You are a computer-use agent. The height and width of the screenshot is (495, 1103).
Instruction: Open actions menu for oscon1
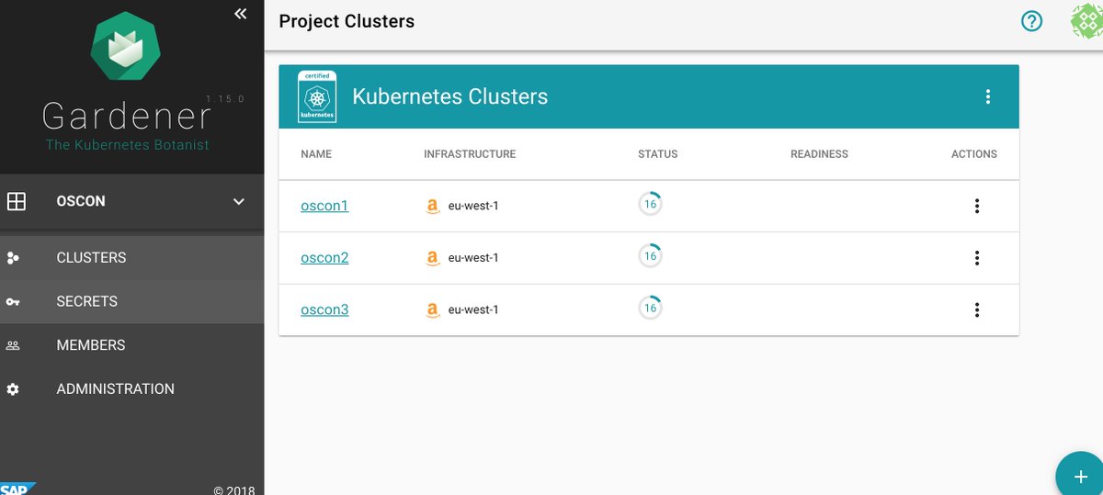click(x=977, y=206)
